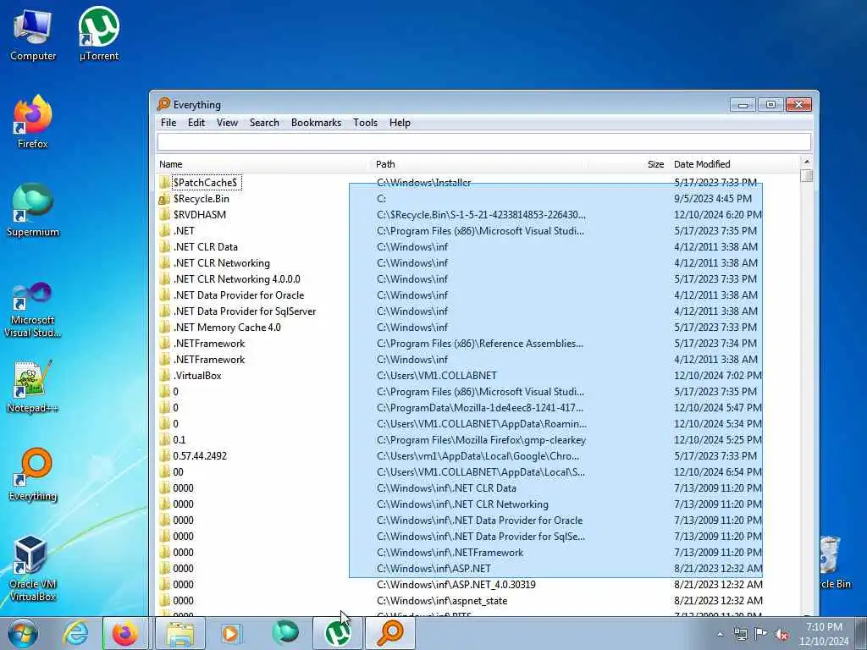Open the Tools menu

pyautogui.click(x=366, y=123)
